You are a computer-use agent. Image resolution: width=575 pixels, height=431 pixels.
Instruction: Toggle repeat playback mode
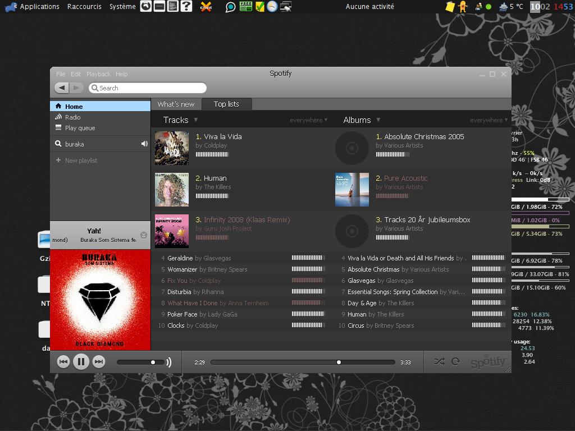pyautogui.click(x=455, y=362)
